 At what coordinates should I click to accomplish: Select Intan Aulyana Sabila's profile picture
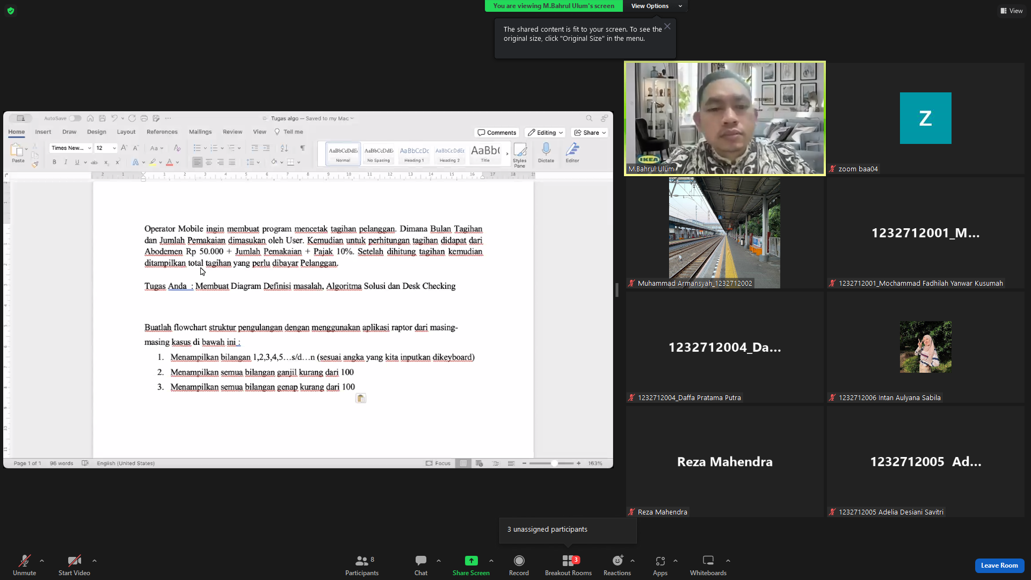tap(925, 347)
